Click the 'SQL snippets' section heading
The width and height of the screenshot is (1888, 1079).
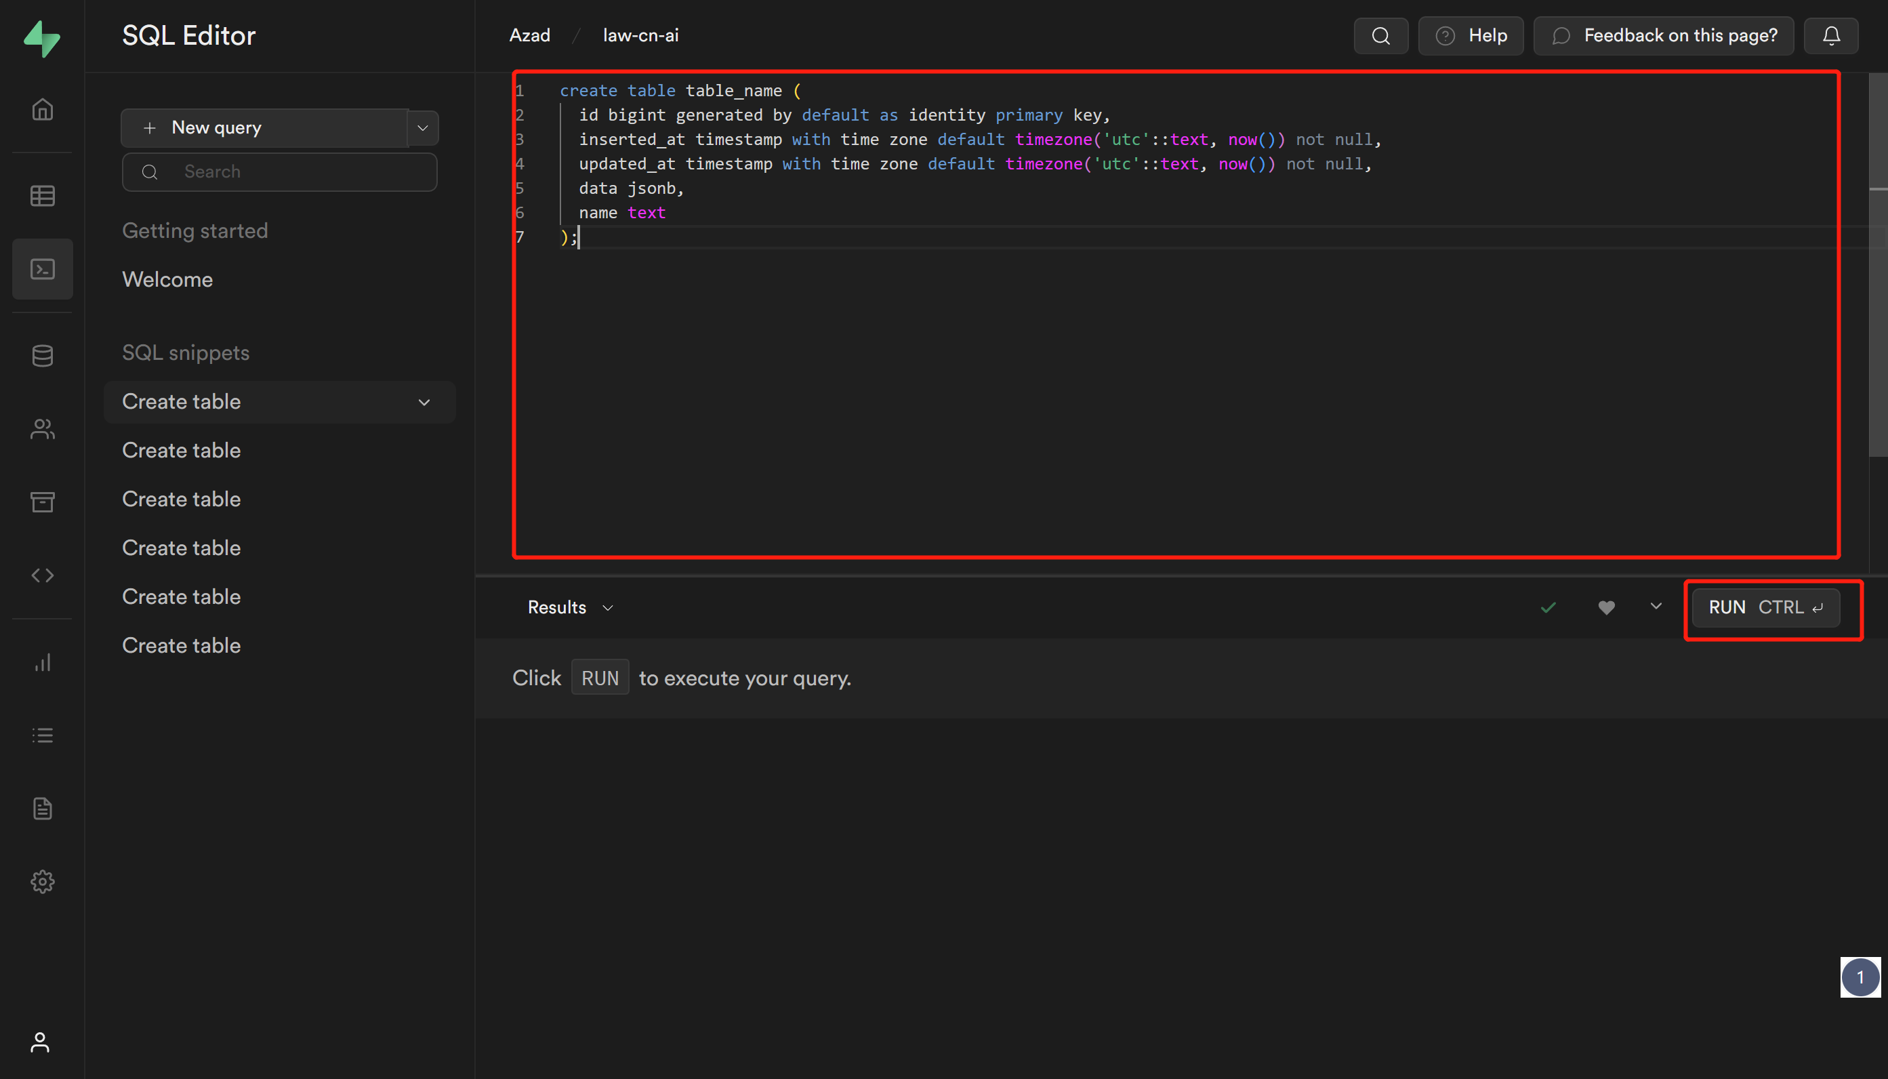pos(186,352)
